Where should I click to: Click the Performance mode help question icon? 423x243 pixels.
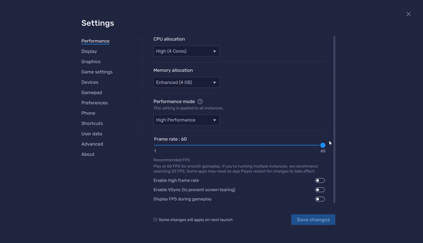pyautogui.click(x=200, y=102)
